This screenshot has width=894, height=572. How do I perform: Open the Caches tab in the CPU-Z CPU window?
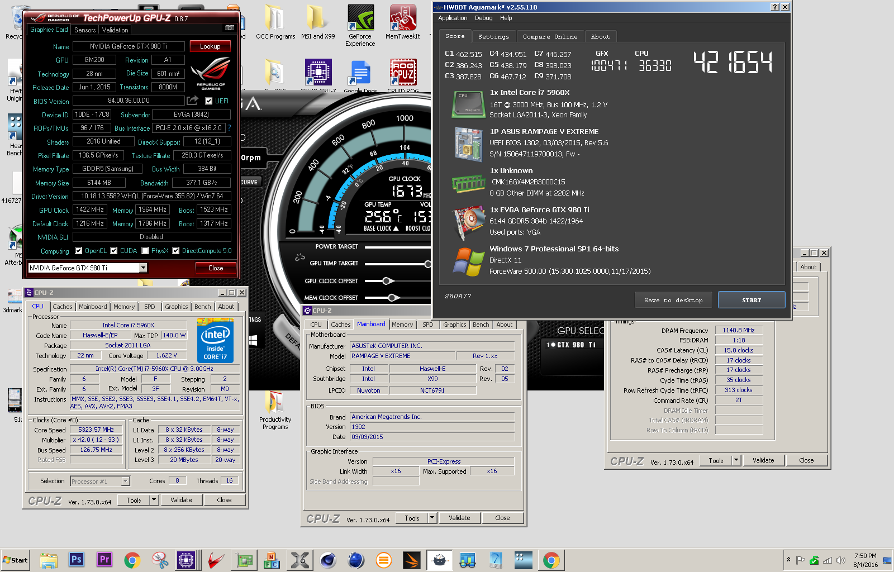pos(63,307)
